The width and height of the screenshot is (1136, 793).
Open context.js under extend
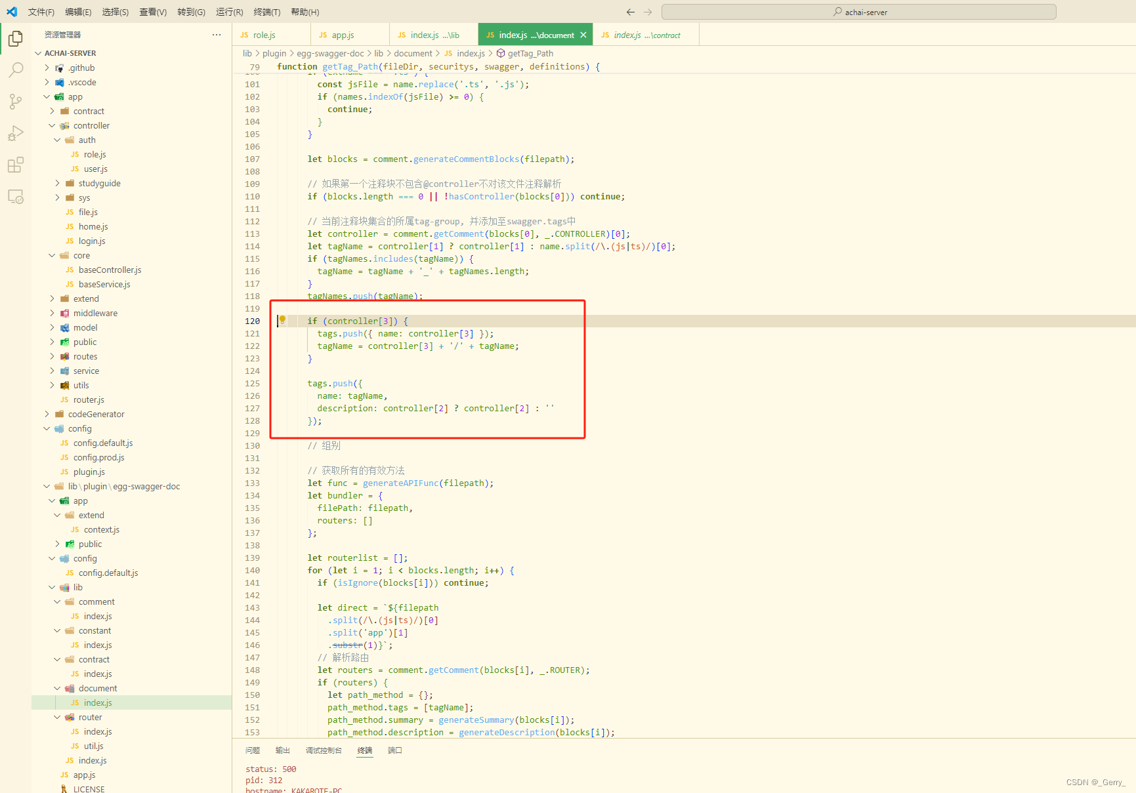click(131, 529)
